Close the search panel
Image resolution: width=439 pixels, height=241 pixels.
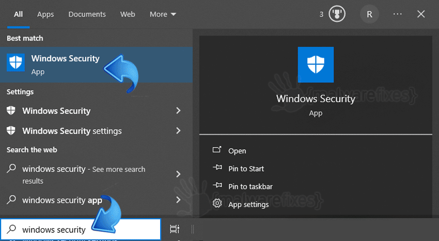[421, 14]
